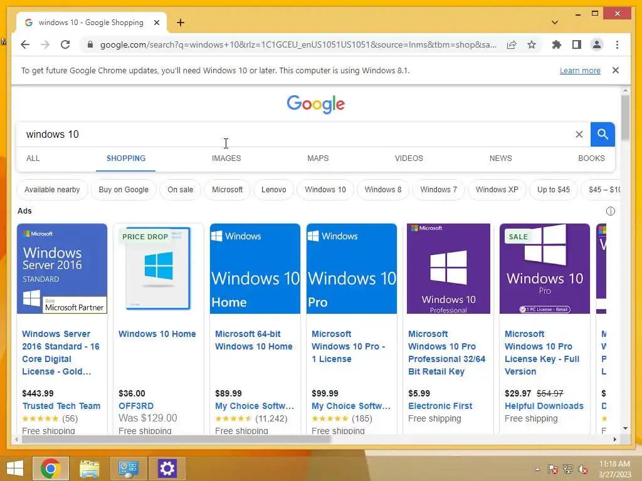Open Chrome's three-dot menu
The height and width of the screenshot is (481, 642).
point(617,44)
